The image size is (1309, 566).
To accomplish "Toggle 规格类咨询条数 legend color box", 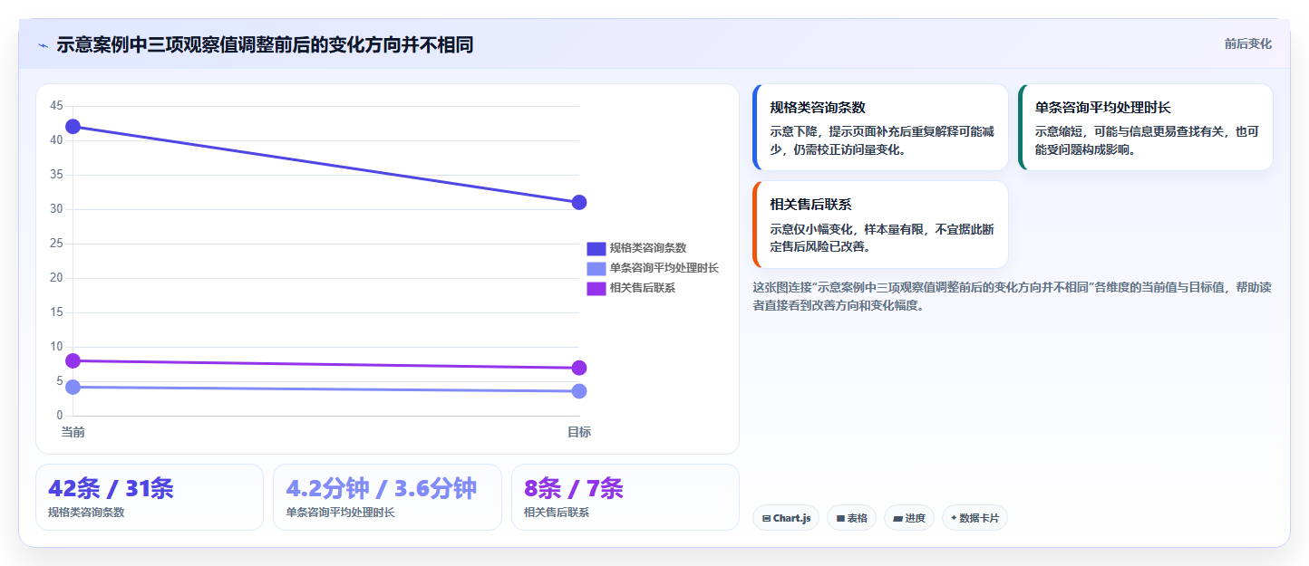I will click(x=596, y=248).
